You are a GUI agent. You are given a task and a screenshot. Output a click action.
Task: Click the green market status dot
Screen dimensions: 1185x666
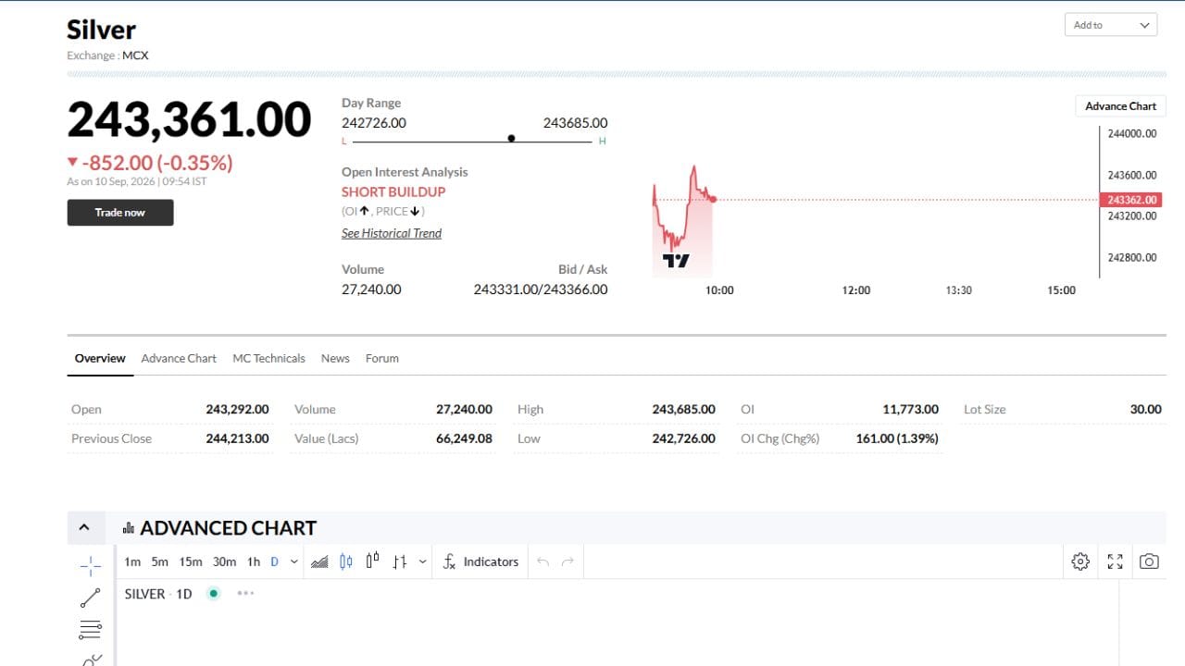click(x=214, y=593)
